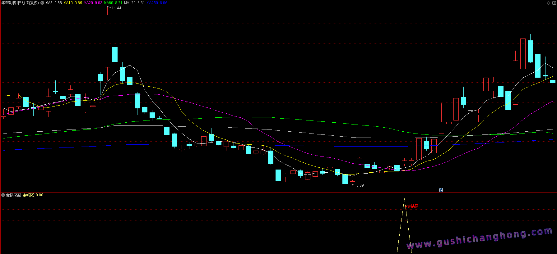Click the 6.89 low price label

[x=360, y=185]
